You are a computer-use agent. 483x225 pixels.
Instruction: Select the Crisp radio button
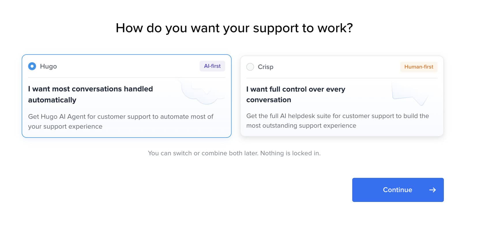[x=250, y=67]
